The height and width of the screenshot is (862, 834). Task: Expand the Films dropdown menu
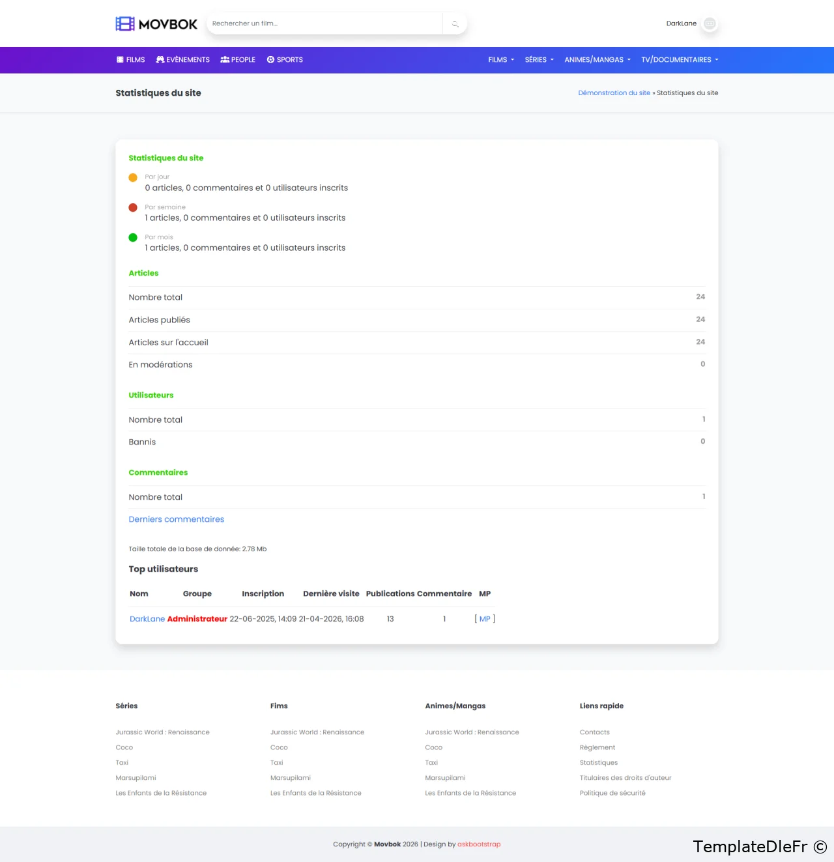pyautogui.click(x=501, y=60)
